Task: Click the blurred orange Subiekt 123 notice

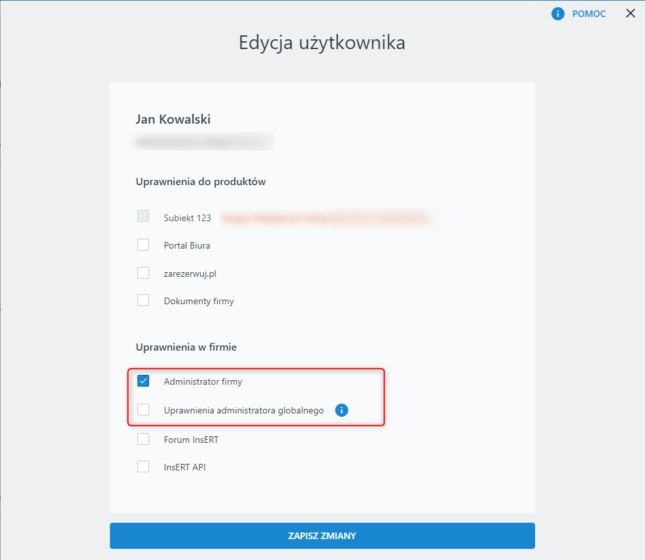Action: point(326,218)
